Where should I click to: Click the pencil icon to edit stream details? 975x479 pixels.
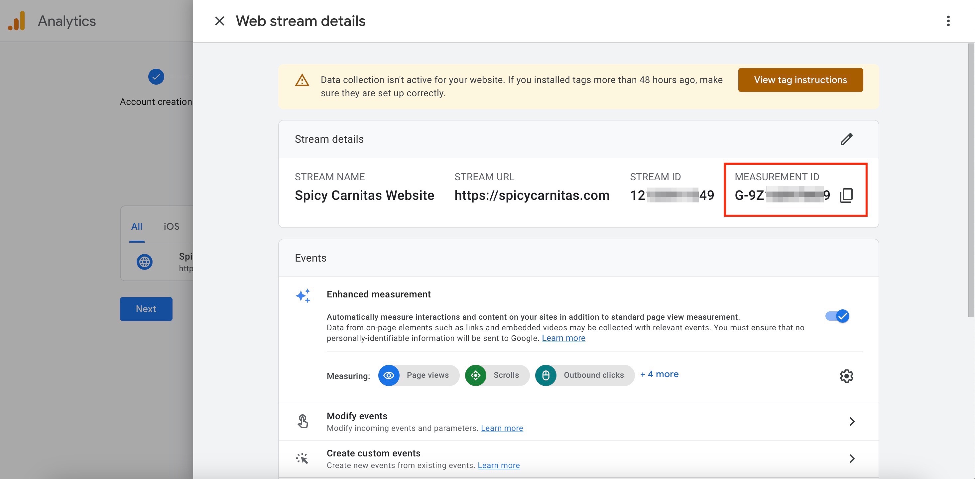[x=846, y=139]
